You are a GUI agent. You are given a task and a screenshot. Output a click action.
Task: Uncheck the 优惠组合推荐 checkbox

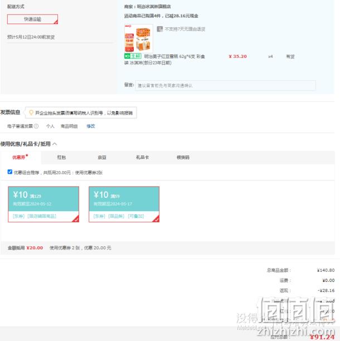[x=10, y=172]
